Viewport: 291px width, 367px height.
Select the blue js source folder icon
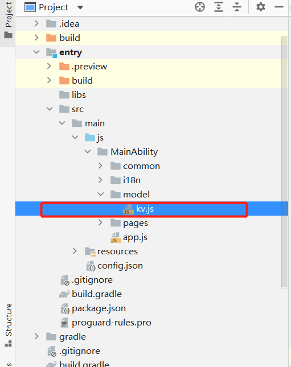click(90, 137)
